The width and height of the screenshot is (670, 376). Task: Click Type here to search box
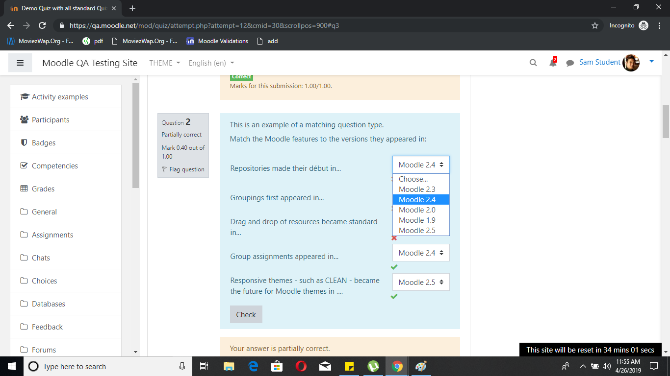point(108,366)
